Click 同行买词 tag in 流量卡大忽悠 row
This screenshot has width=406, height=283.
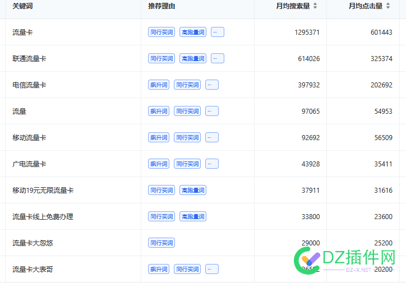[x=162, y=243]
